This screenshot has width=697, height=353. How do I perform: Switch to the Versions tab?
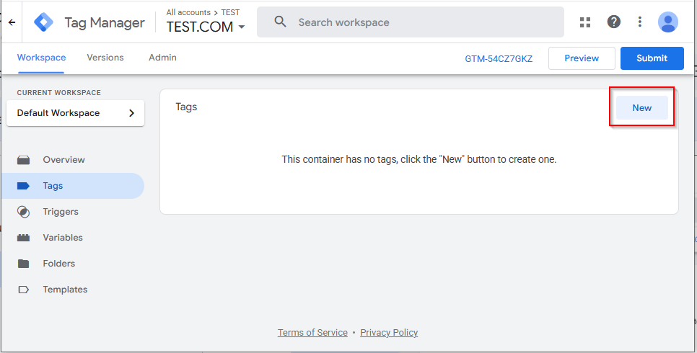point(105,58)
